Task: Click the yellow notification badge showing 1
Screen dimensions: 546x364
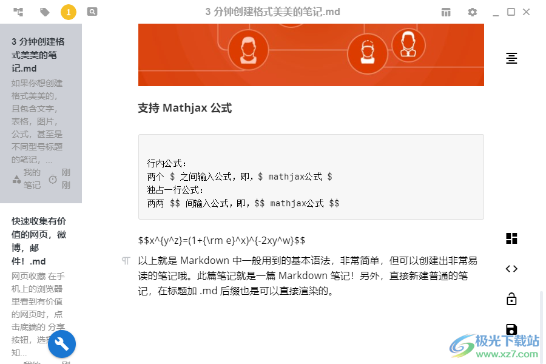Action: [x=68, y=12]
